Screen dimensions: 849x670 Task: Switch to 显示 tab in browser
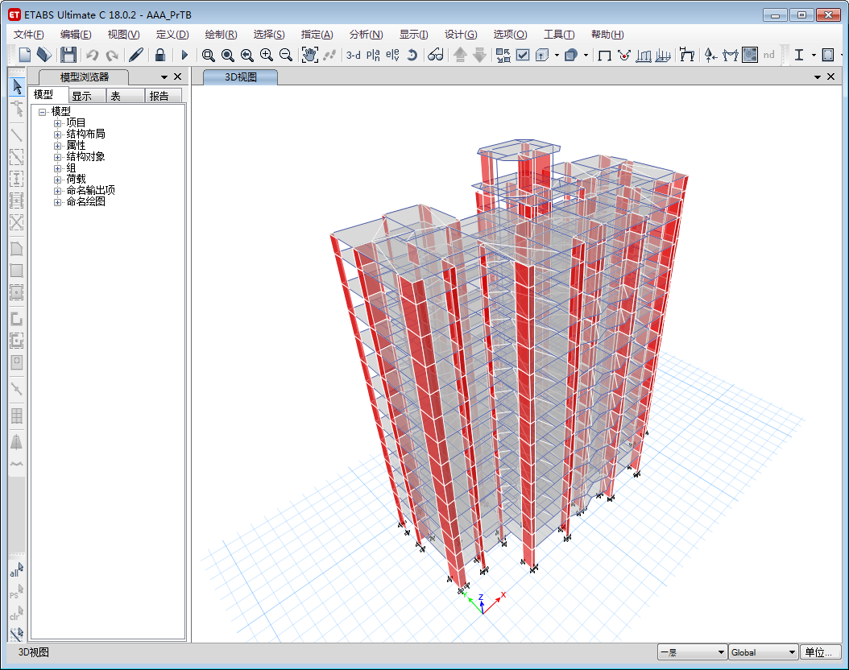point(87,97)
